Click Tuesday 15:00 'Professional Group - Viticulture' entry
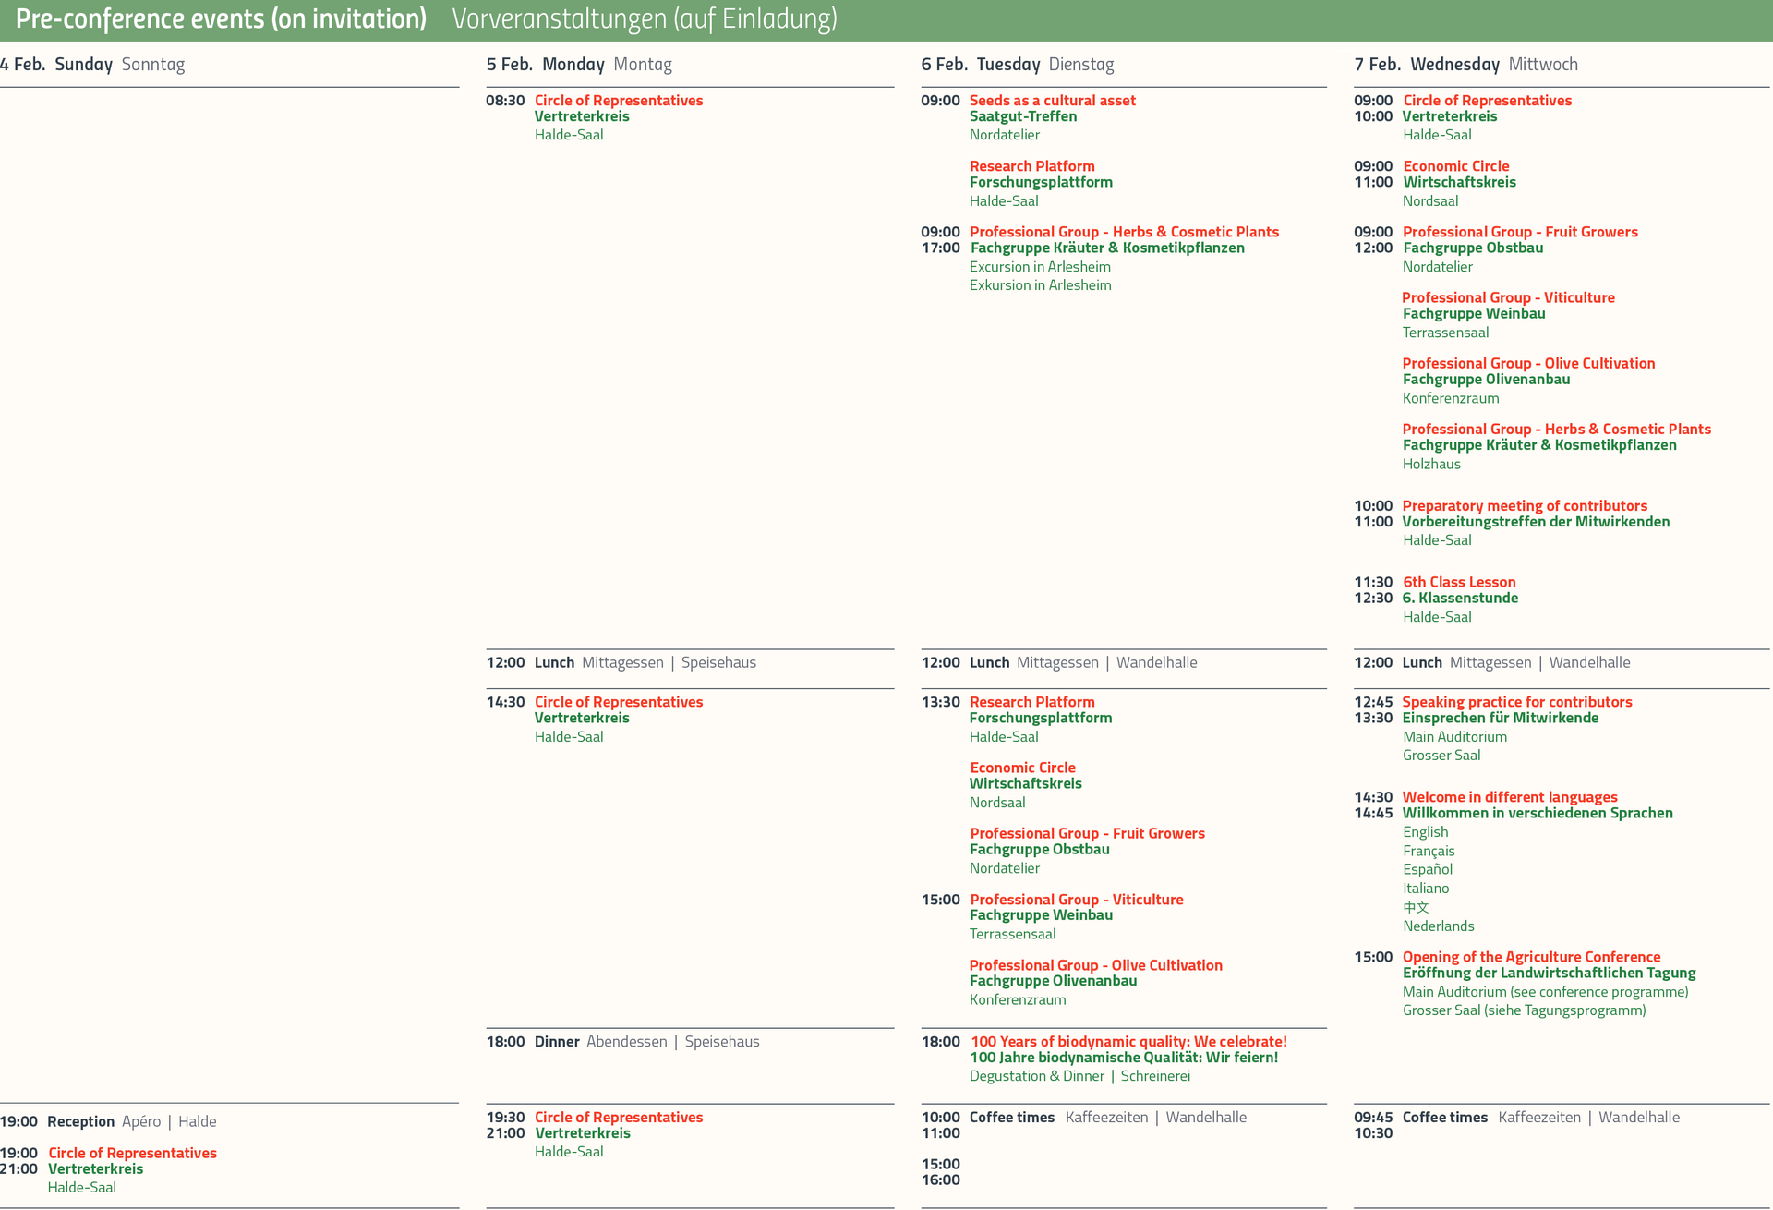The width and height of the screenshot is (1773, 1210). coord(1077,900)
